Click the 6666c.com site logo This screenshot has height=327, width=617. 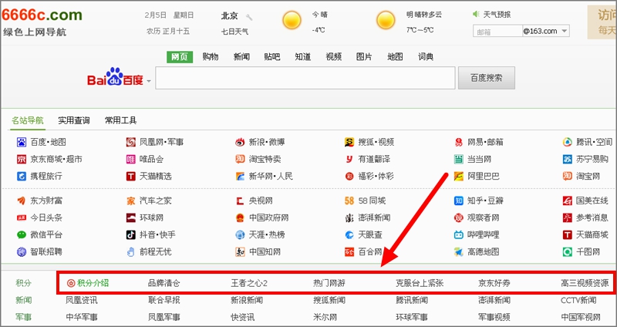click(42, 15)
